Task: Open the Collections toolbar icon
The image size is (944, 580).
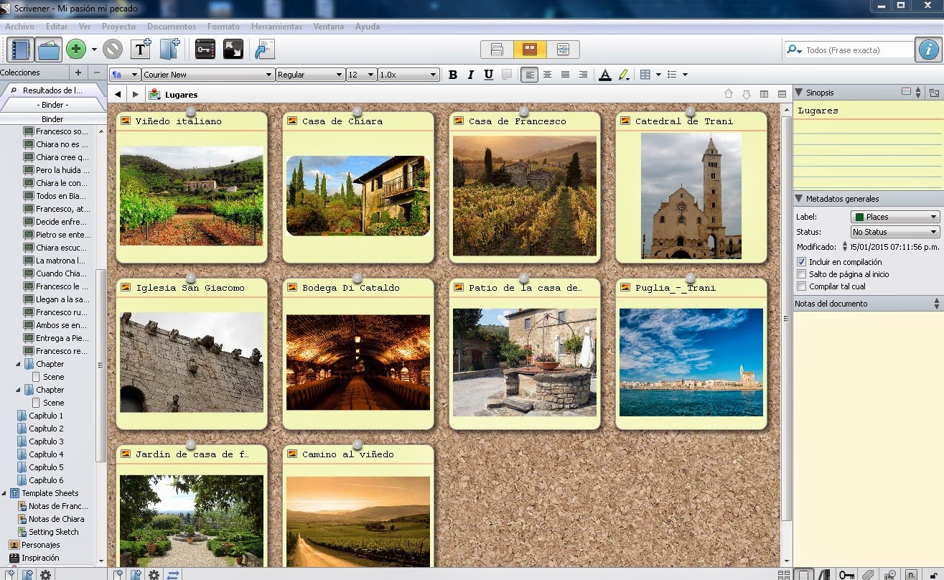Action: [49, 50]
